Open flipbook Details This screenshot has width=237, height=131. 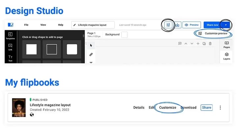point(139,107)
